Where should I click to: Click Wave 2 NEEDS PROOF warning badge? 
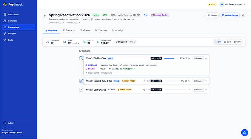(x=129, y=81)
